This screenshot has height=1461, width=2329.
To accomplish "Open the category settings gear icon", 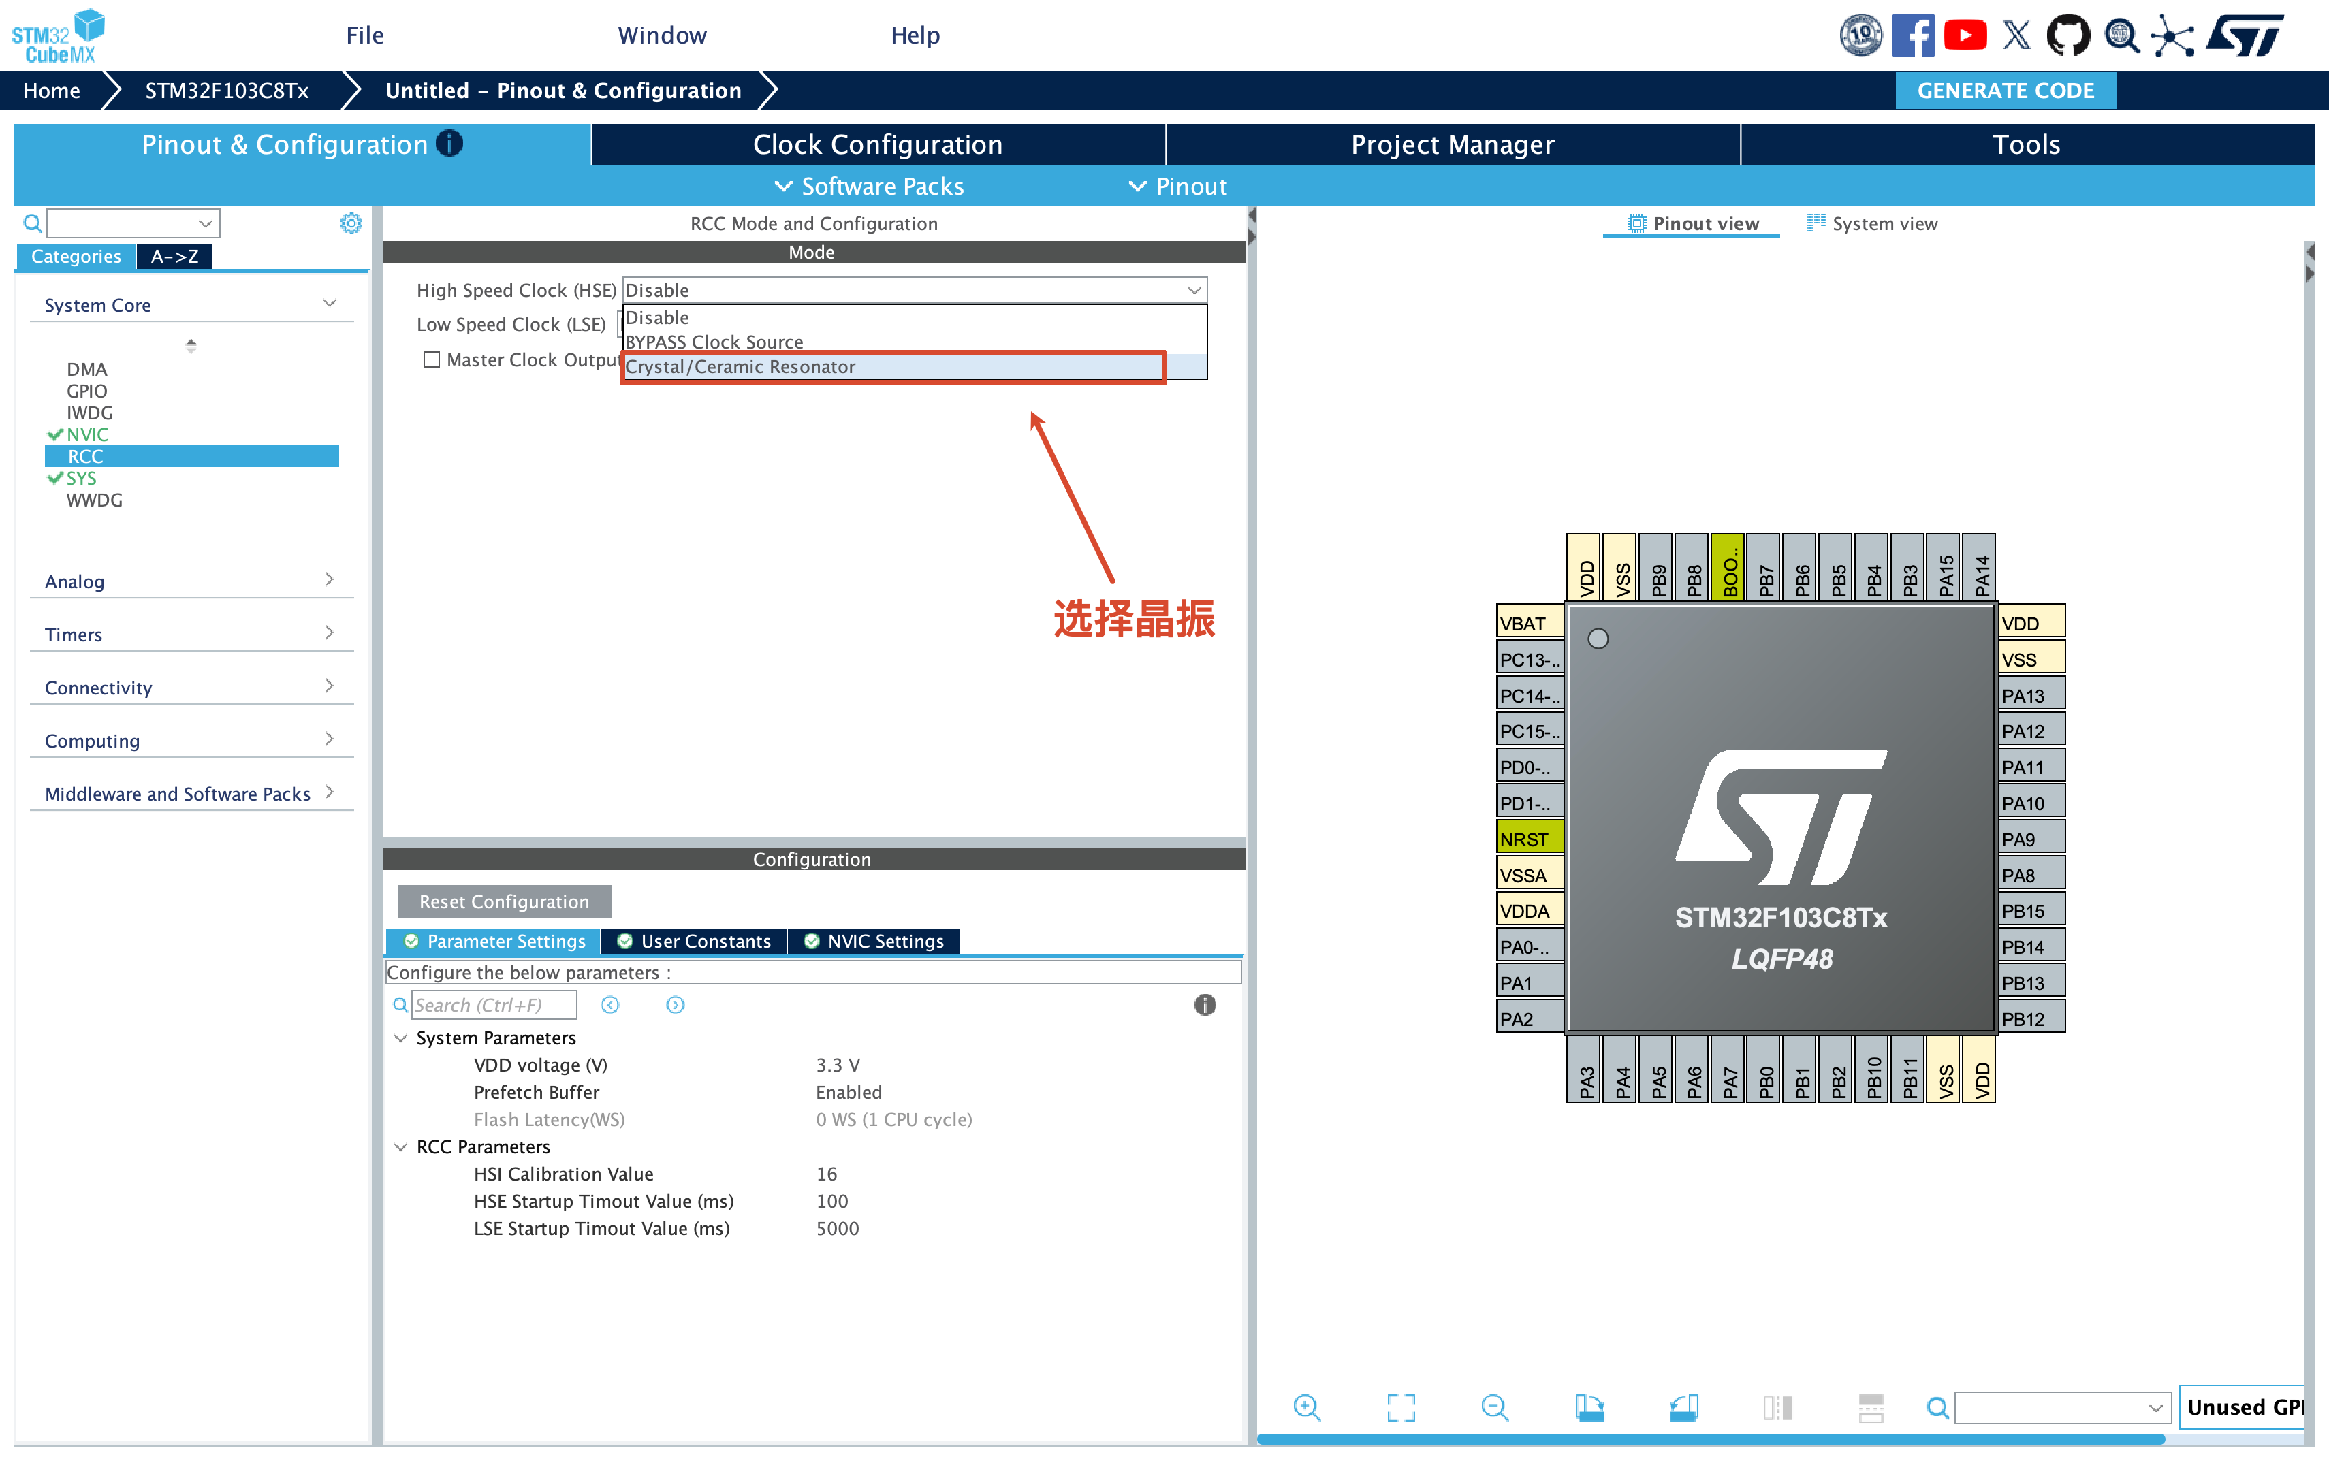I will coord(351,223).
